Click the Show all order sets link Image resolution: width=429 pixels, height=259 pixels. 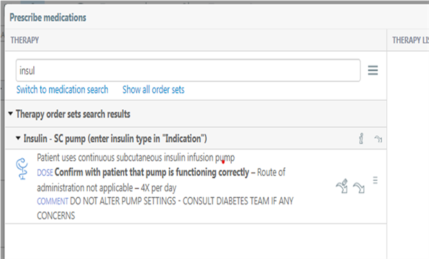click(153, 90)
